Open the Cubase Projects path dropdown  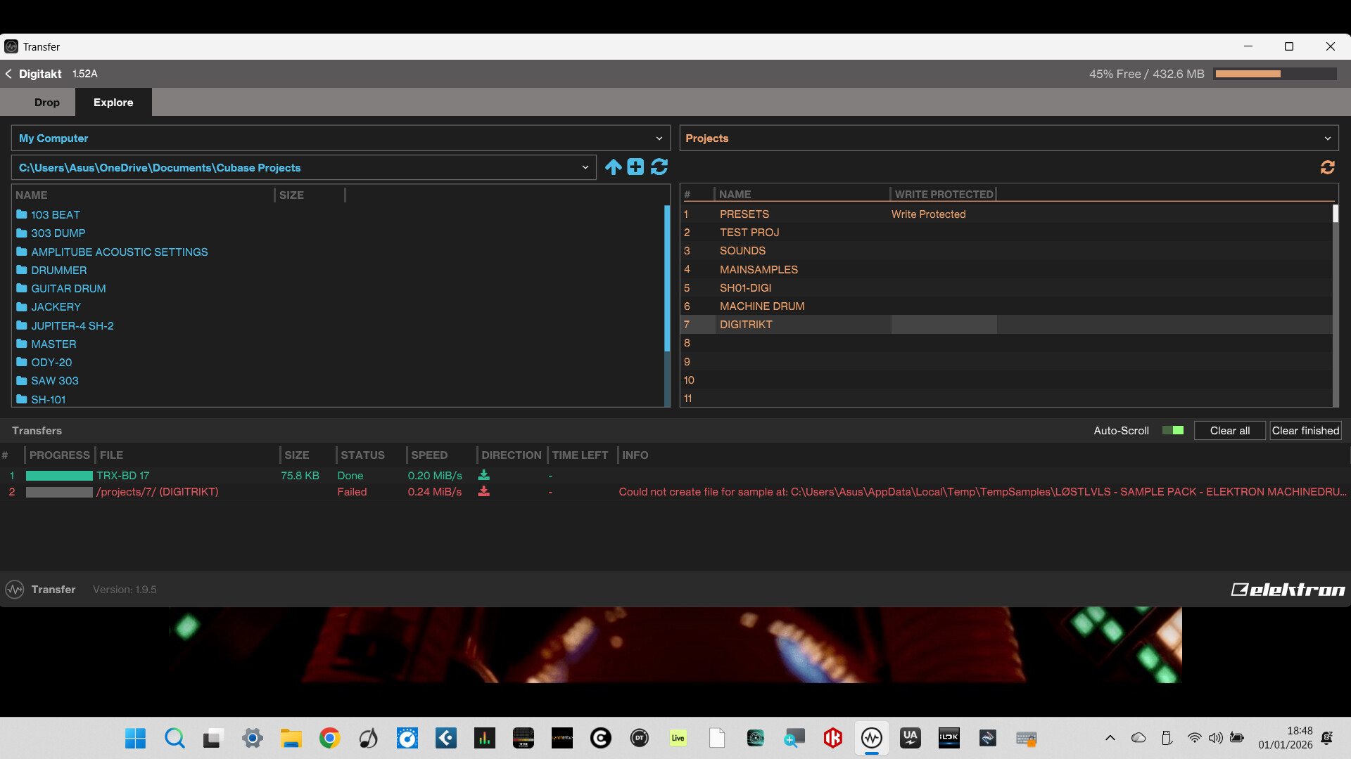click(585, 168)
